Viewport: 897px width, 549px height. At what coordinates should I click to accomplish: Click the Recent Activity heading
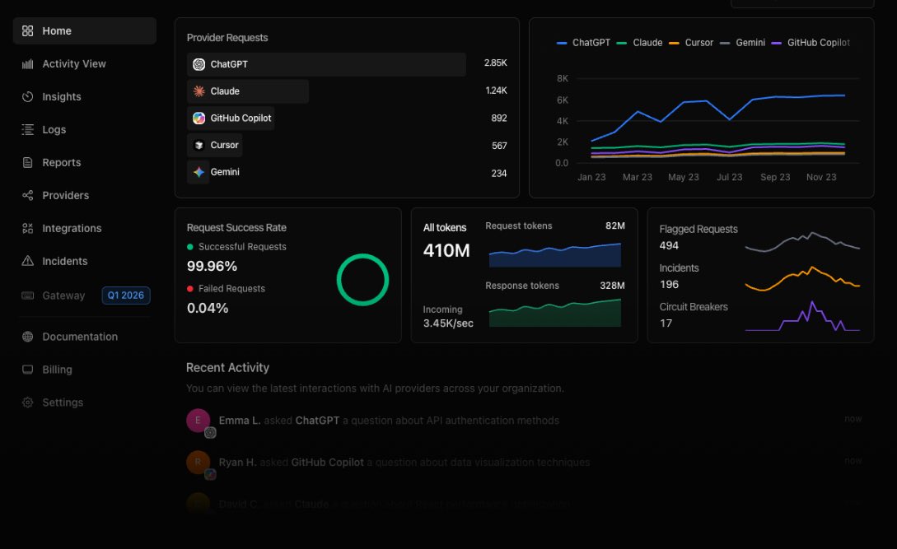click(x=227, y=368)
